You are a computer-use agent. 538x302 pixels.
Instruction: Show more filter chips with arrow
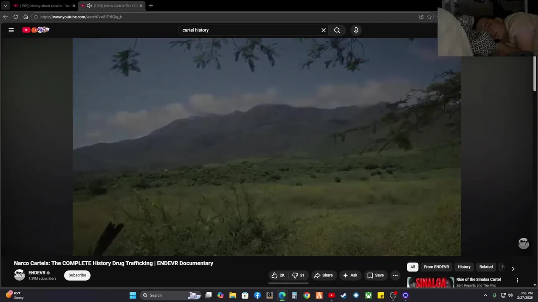(513, 268)
